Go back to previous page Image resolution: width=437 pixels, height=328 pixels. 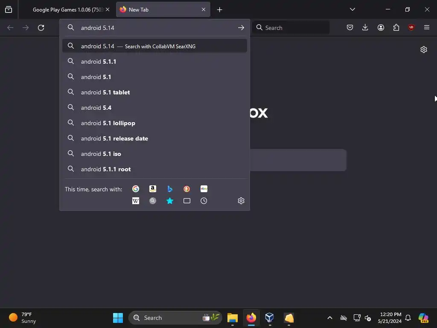point(10,28)
